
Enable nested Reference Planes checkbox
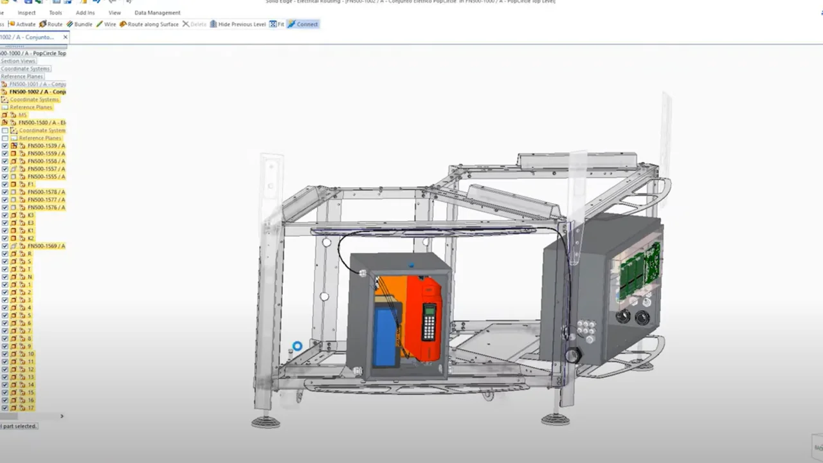click(5, 138)
